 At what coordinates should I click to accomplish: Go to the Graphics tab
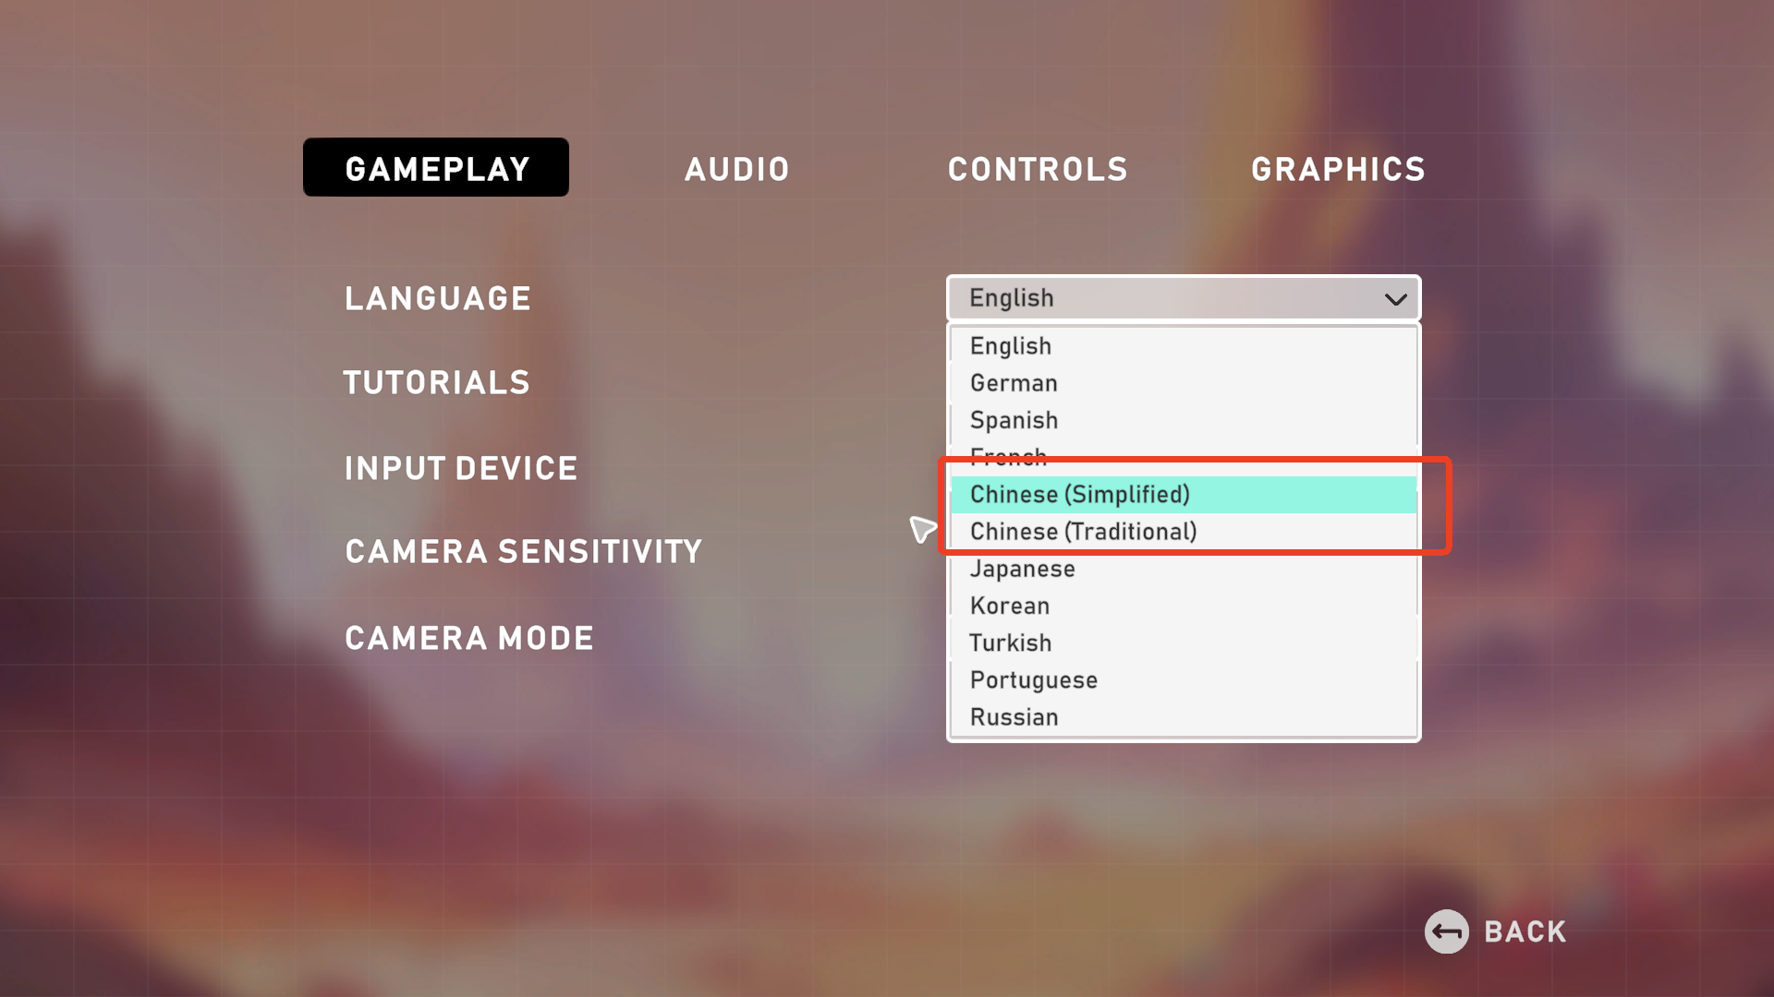pos(1338,169)
